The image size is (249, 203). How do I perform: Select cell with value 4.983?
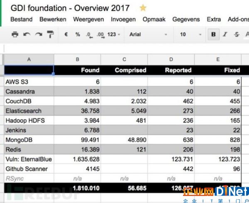pos(77,101)
